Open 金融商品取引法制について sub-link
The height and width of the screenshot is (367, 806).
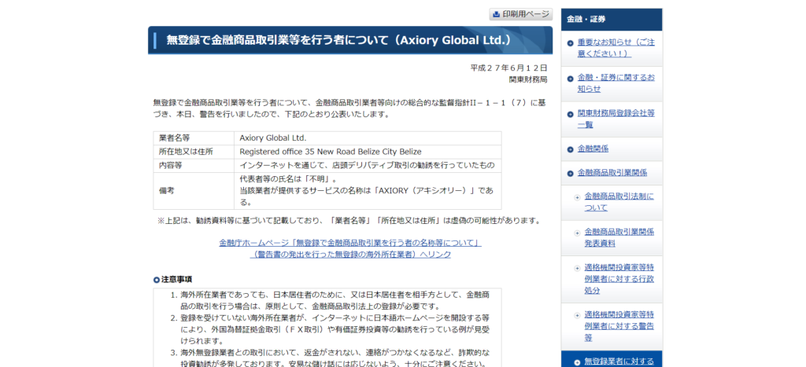(619, 202)
